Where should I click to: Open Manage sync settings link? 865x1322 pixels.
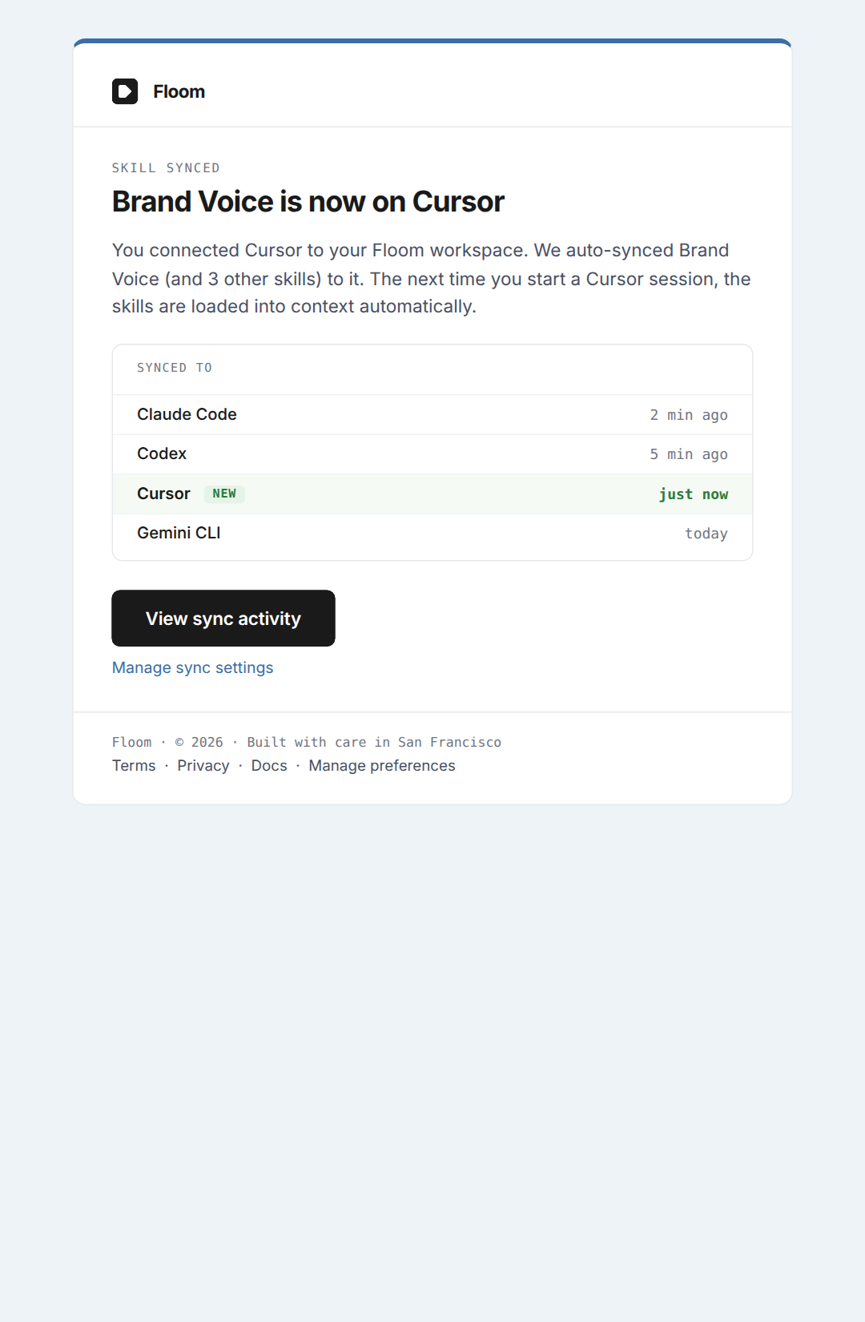[192, 667]
